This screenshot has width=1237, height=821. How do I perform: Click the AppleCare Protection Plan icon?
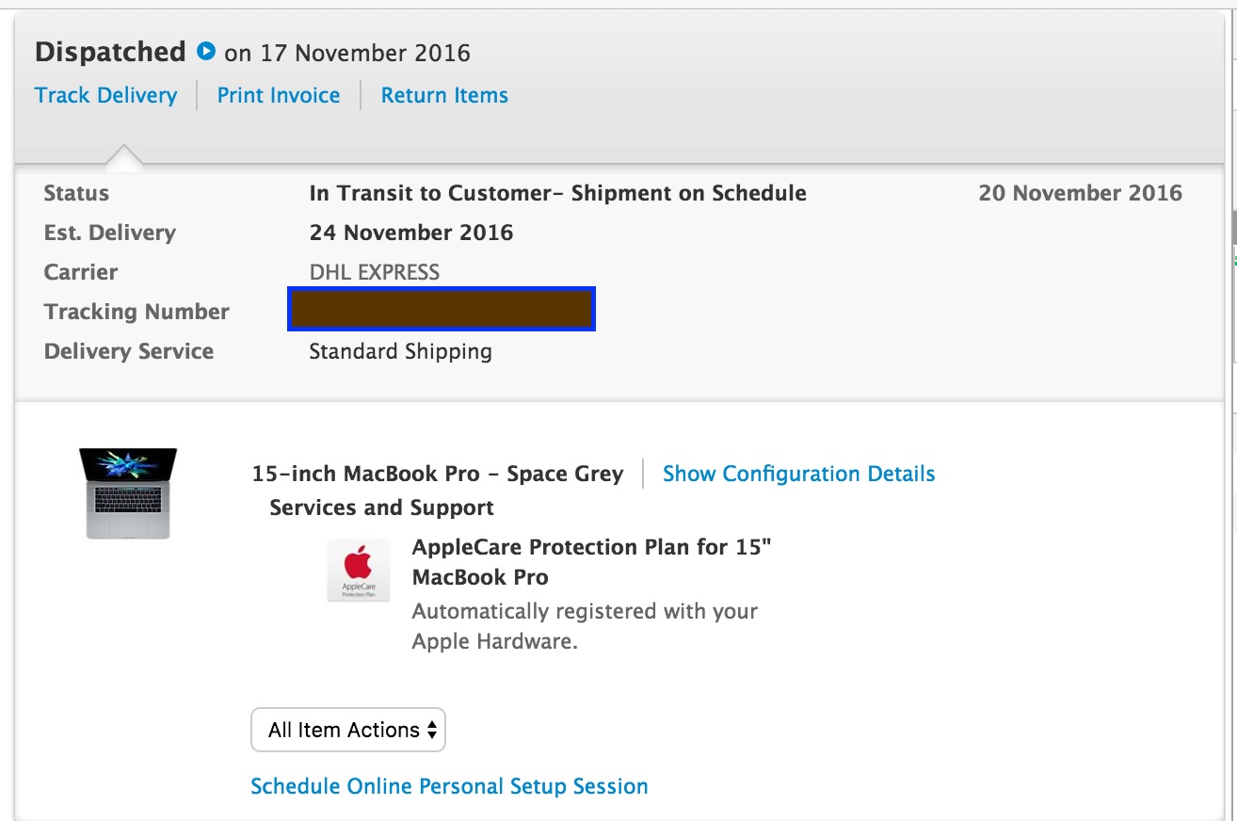[x=358, y=571]
